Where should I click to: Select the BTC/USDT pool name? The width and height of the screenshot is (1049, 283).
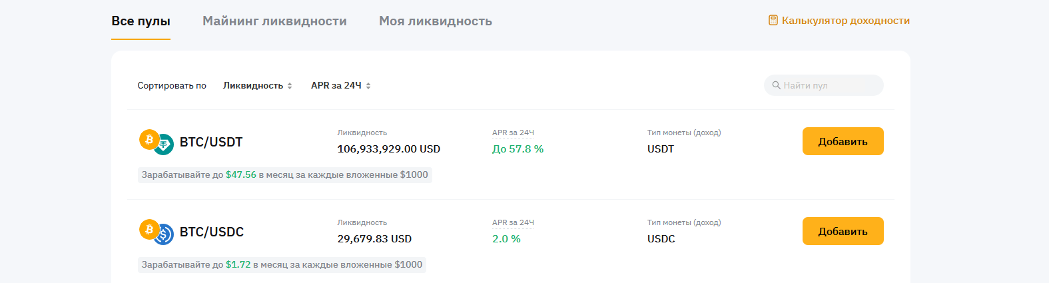pyautogui.click(x=211, y=142)
